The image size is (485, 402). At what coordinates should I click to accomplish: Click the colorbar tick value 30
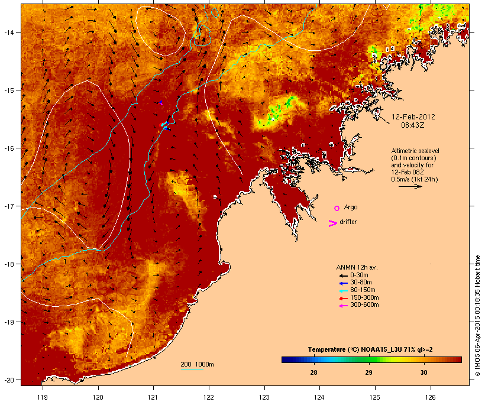click(x=423, y=372)
